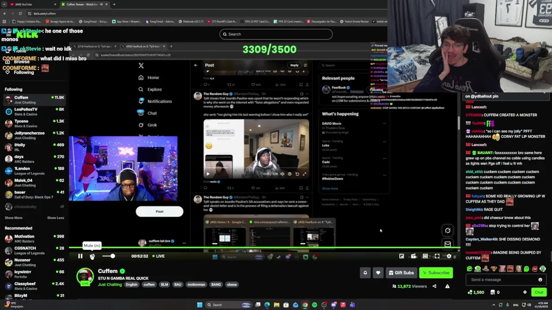Report the stream via warning icon
The height and width of the screenshot is (310, 552).
coord(447,286)
